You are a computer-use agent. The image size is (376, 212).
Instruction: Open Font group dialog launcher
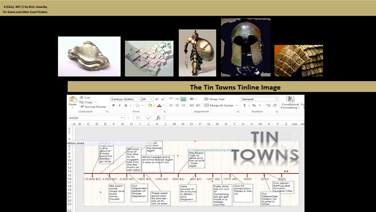pos(164,112)
